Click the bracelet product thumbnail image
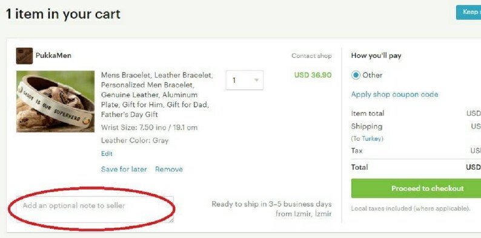 (56, 101)
